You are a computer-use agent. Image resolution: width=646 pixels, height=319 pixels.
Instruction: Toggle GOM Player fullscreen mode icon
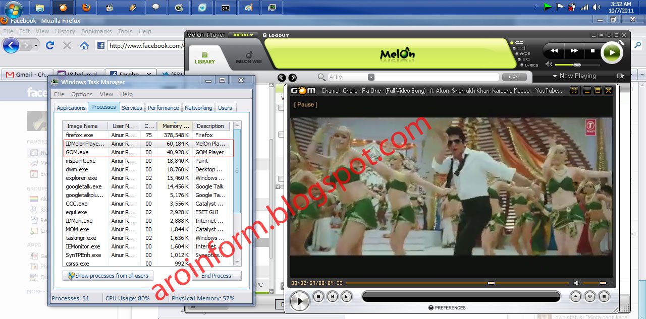pyautogui.click(x=574, y=91)
